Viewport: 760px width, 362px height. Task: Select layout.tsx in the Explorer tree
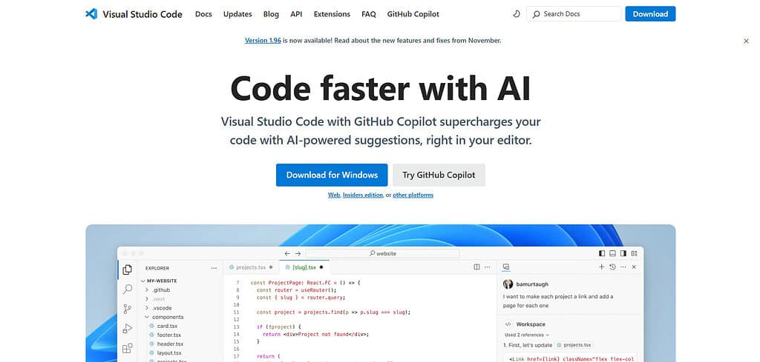coord(168,353)
